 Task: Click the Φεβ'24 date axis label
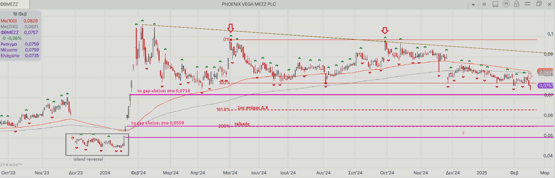(x=138, y=173)
